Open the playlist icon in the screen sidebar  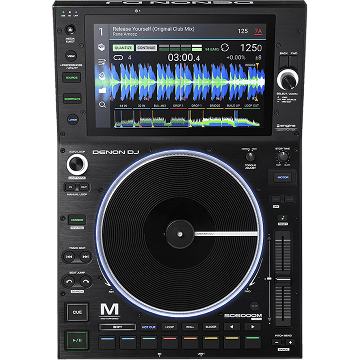102,62
